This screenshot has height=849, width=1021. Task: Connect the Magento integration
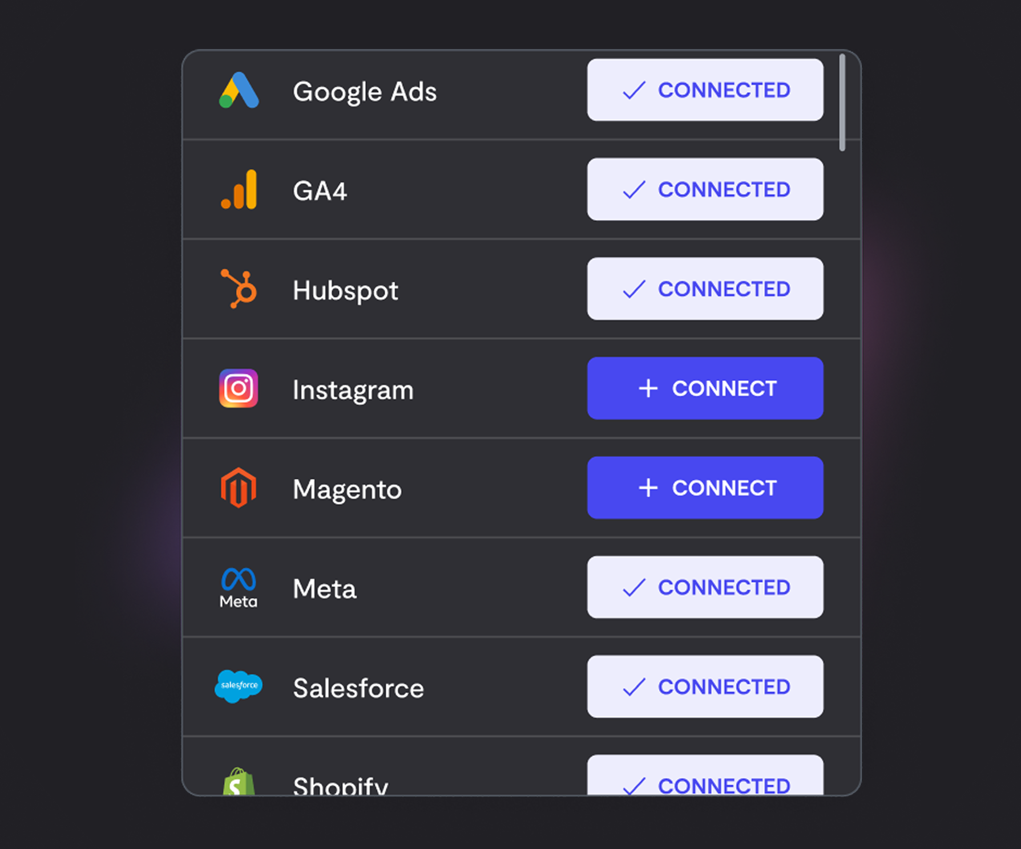pyautogui.click(x=705, y=488)
